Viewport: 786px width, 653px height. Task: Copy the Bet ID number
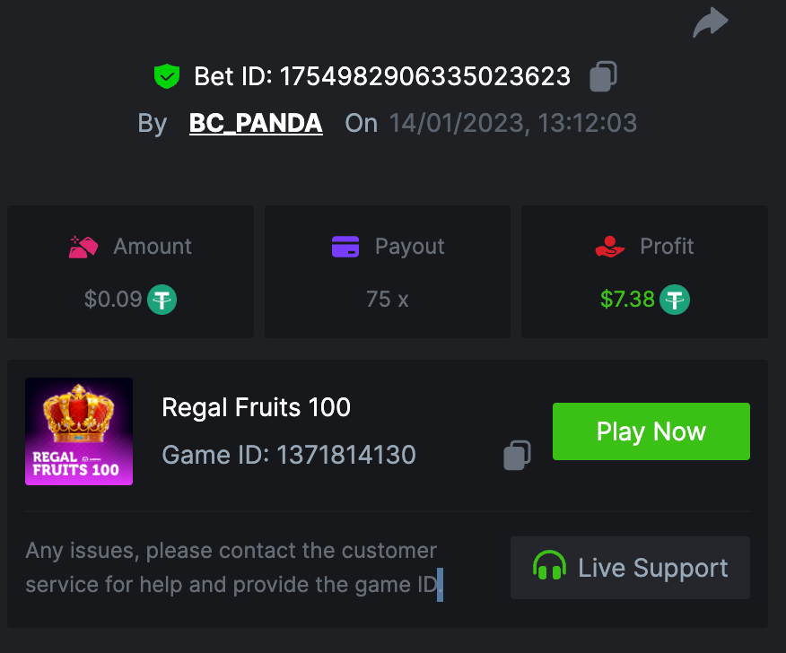click(x=603, y=77)
